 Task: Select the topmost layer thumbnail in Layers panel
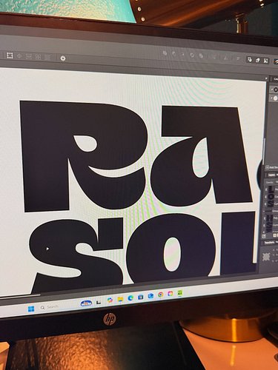point(271,189)
